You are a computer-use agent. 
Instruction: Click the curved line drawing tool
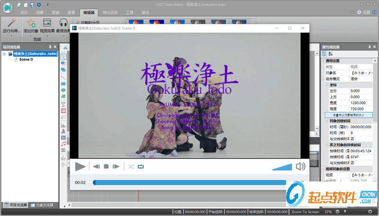63,78
